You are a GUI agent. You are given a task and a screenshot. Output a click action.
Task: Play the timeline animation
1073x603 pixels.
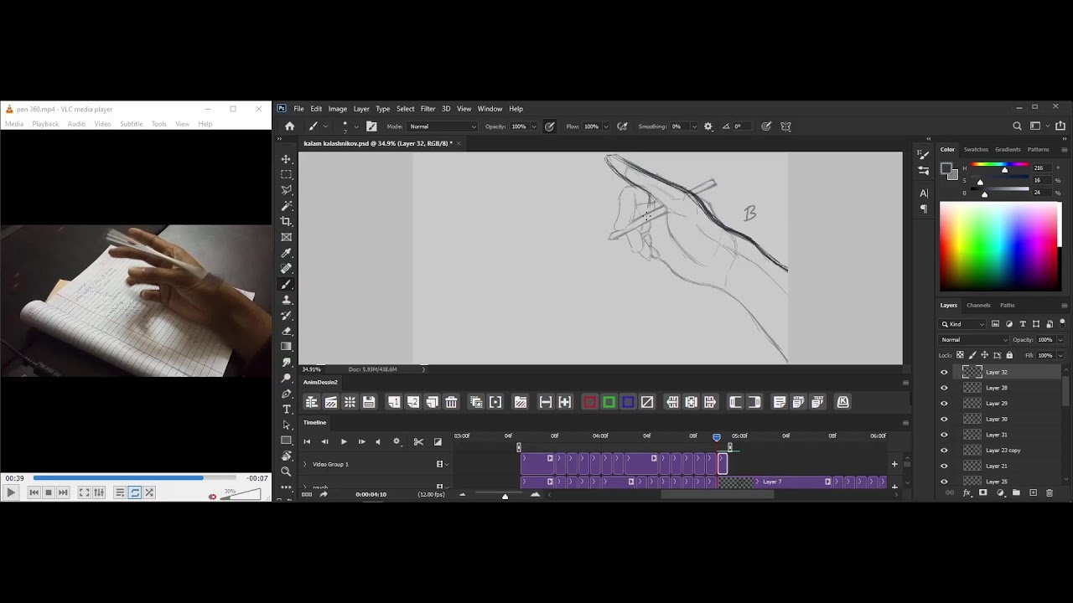tap(343, 442)
